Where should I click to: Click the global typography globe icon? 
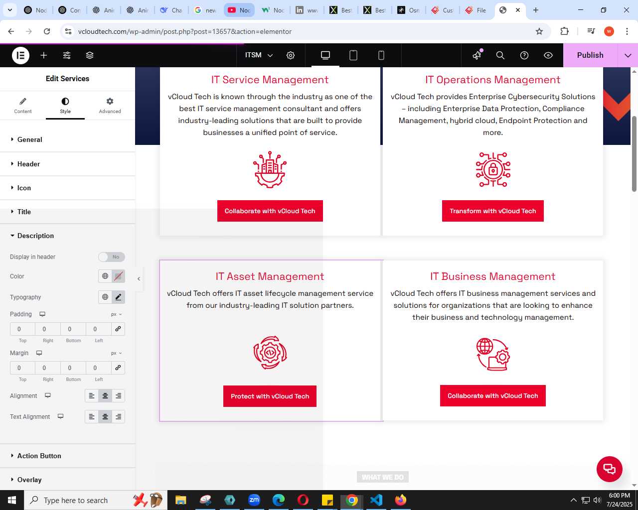(x=105, y=297)
